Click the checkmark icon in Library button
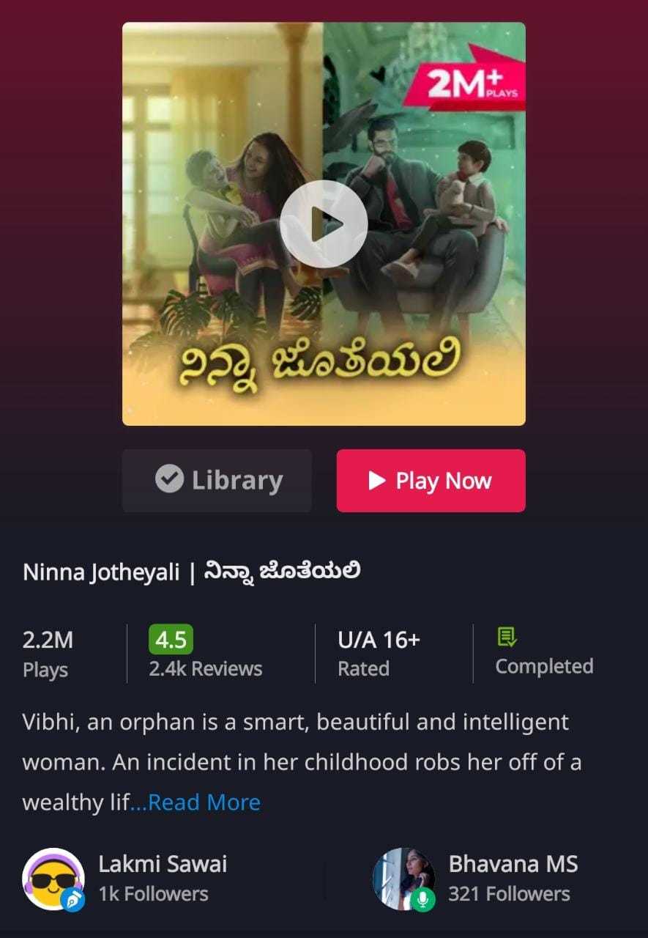This screenshot has height=938, width=648. point(169,481)
